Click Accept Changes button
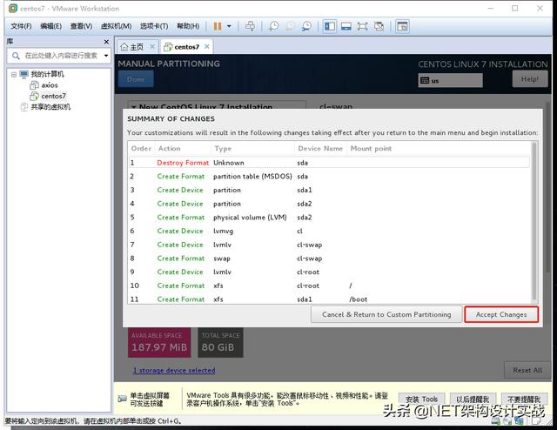This screenshot has width=557, height=430. pos(501,314)
